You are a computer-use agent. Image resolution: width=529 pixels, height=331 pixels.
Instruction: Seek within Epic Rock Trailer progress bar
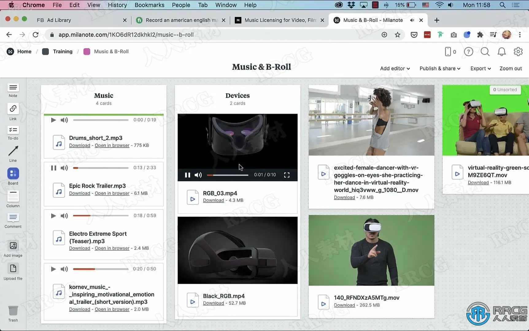(x=101, y=168)
